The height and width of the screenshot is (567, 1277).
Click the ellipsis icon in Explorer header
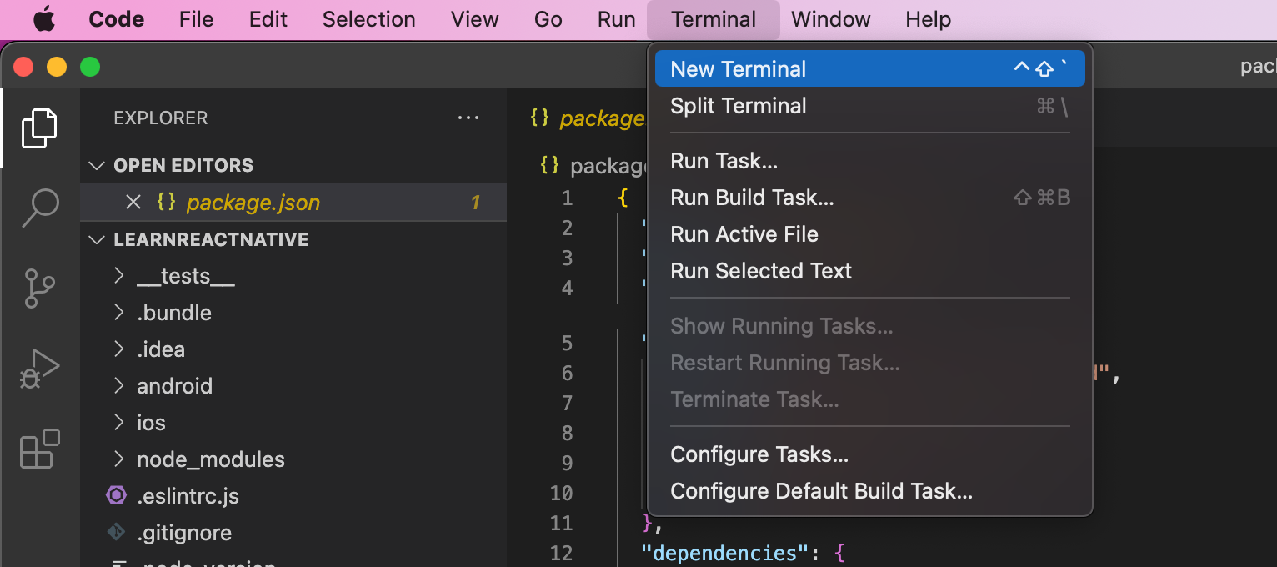[468, 118]
